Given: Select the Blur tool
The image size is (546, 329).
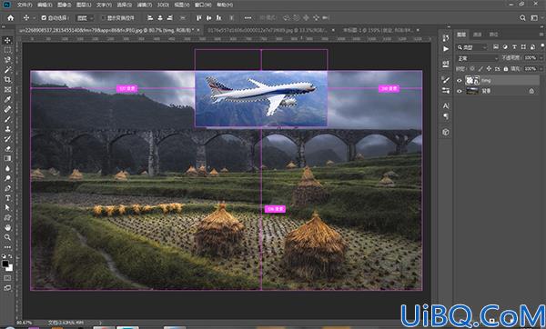Looking at the screenshot, I should (7, 168).
